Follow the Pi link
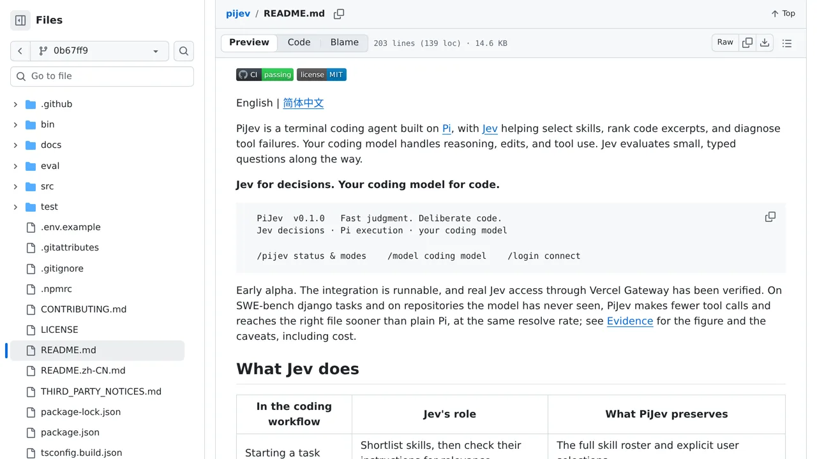817x459 pixels. [447, 128]
